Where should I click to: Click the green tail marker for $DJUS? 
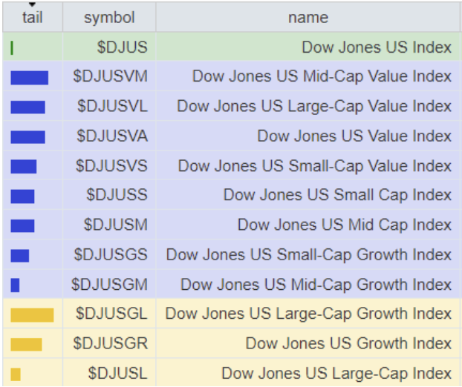pos(13,48)
